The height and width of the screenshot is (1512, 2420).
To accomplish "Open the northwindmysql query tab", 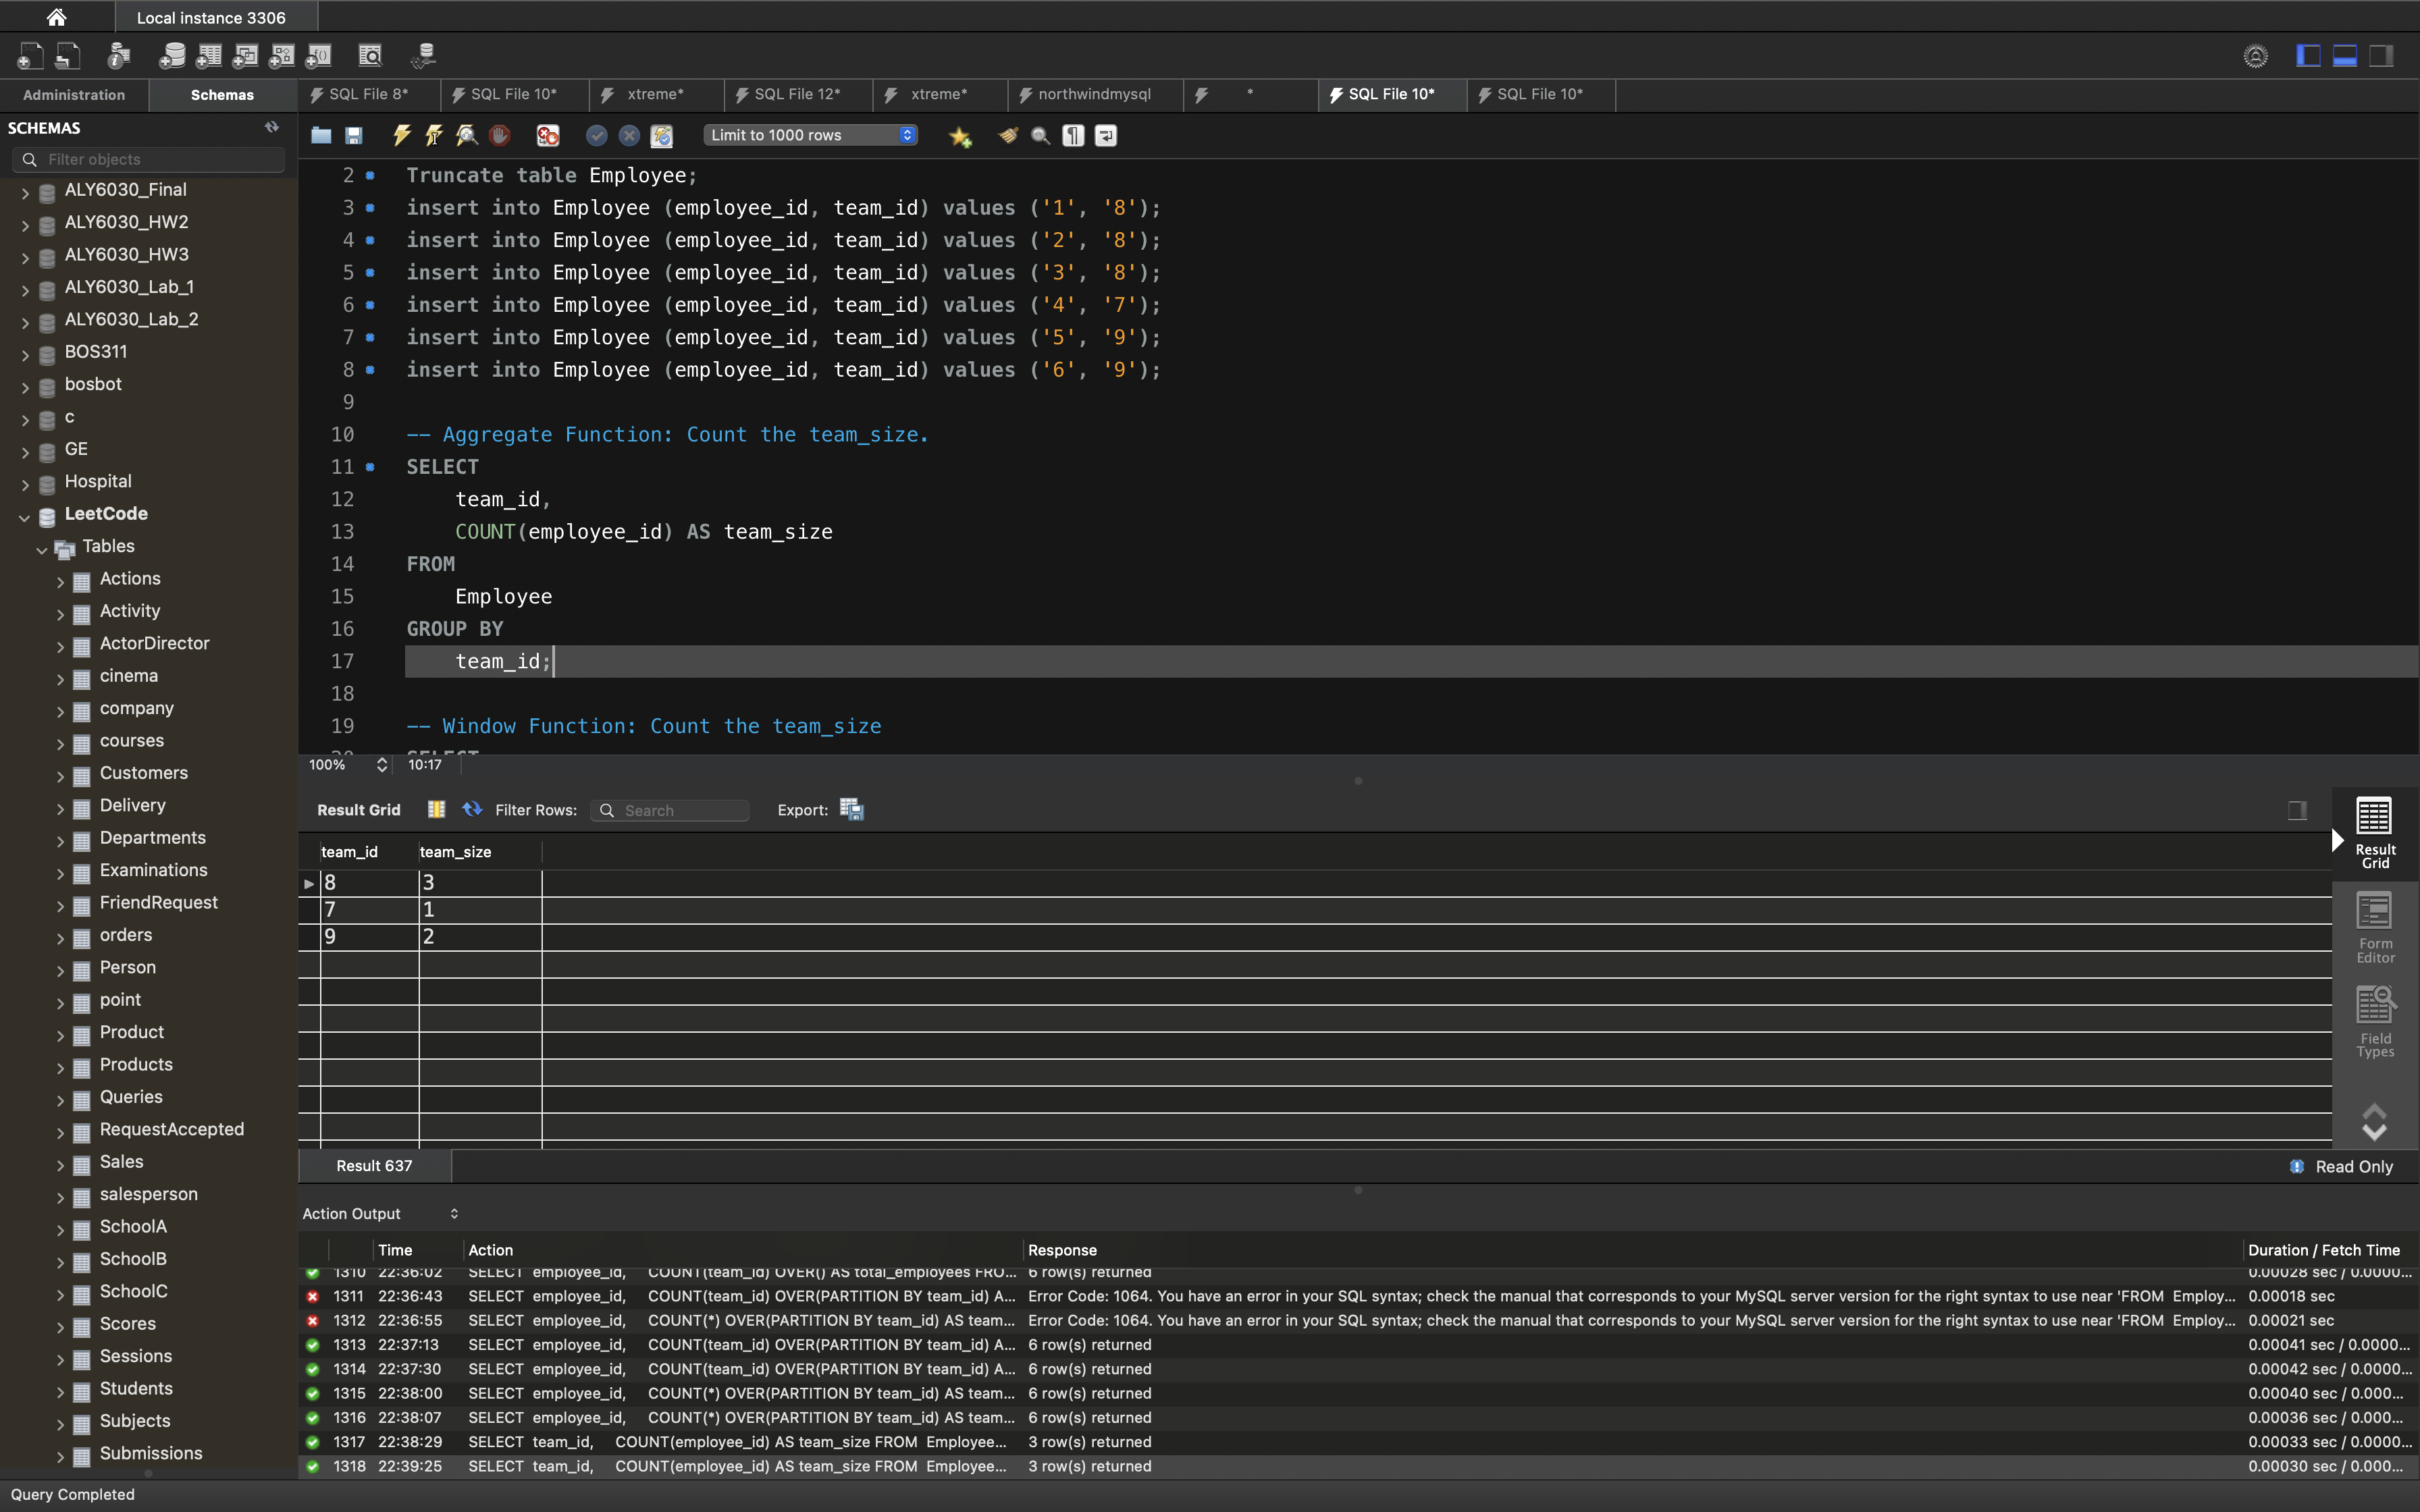I will 1093,94.
